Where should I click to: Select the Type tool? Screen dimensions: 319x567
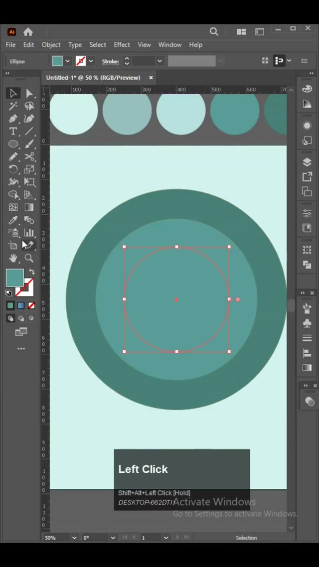[x=13, y=132]
